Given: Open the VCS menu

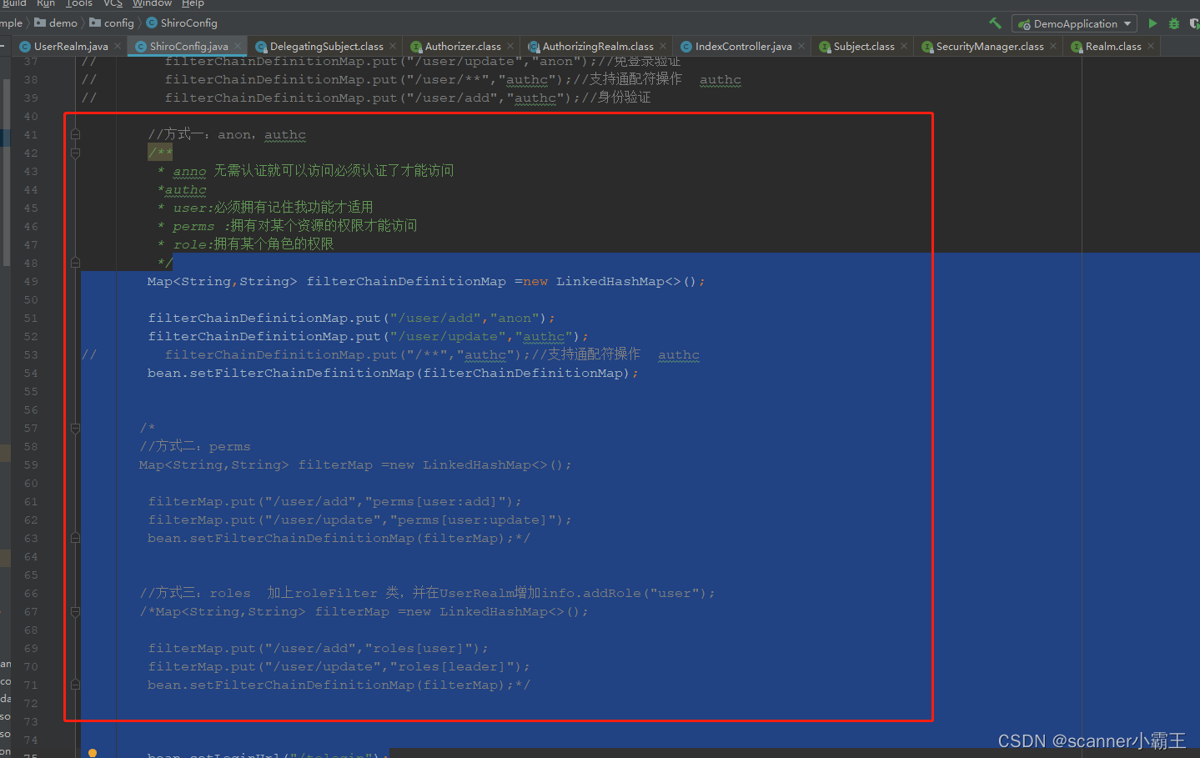Looking at the screenshot, I should [x=113, y=3].
